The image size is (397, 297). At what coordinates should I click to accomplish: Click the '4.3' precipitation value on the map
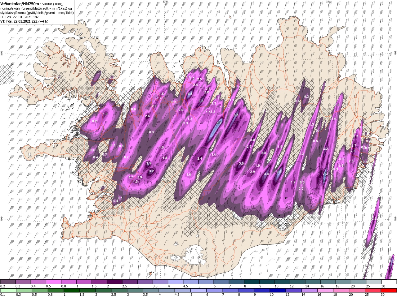190,93
